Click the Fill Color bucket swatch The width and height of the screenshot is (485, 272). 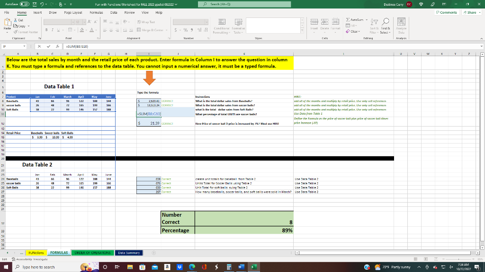81,30
